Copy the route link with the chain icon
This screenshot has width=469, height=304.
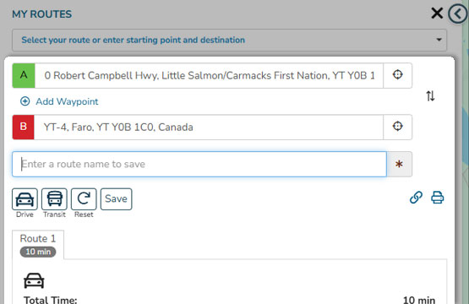pyautogui.click(x=416, y=198)
